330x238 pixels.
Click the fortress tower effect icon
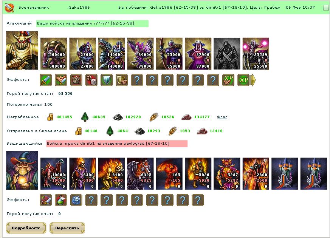76,80
